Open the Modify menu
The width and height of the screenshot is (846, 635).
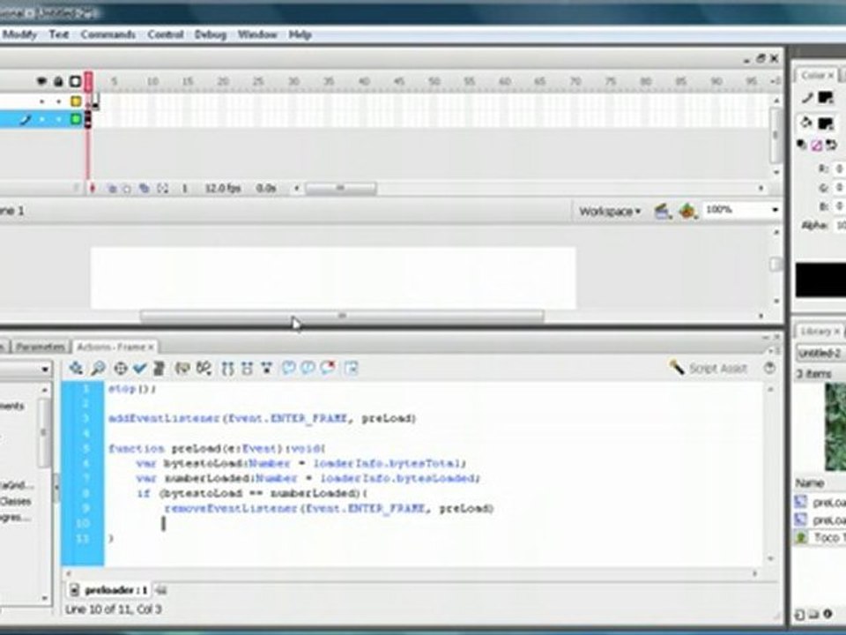pyautogui.click(x=19, y=34)
